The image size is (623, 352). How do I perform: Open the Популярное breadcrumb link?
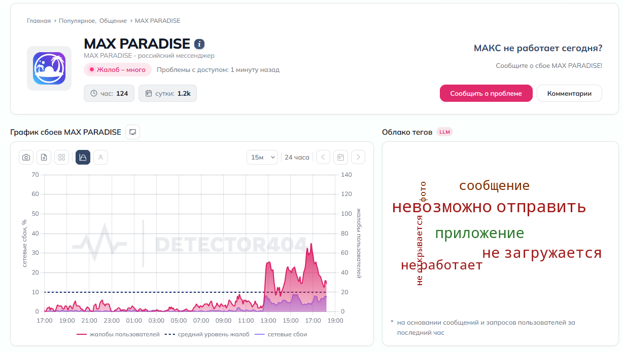(x=77, y=21)
